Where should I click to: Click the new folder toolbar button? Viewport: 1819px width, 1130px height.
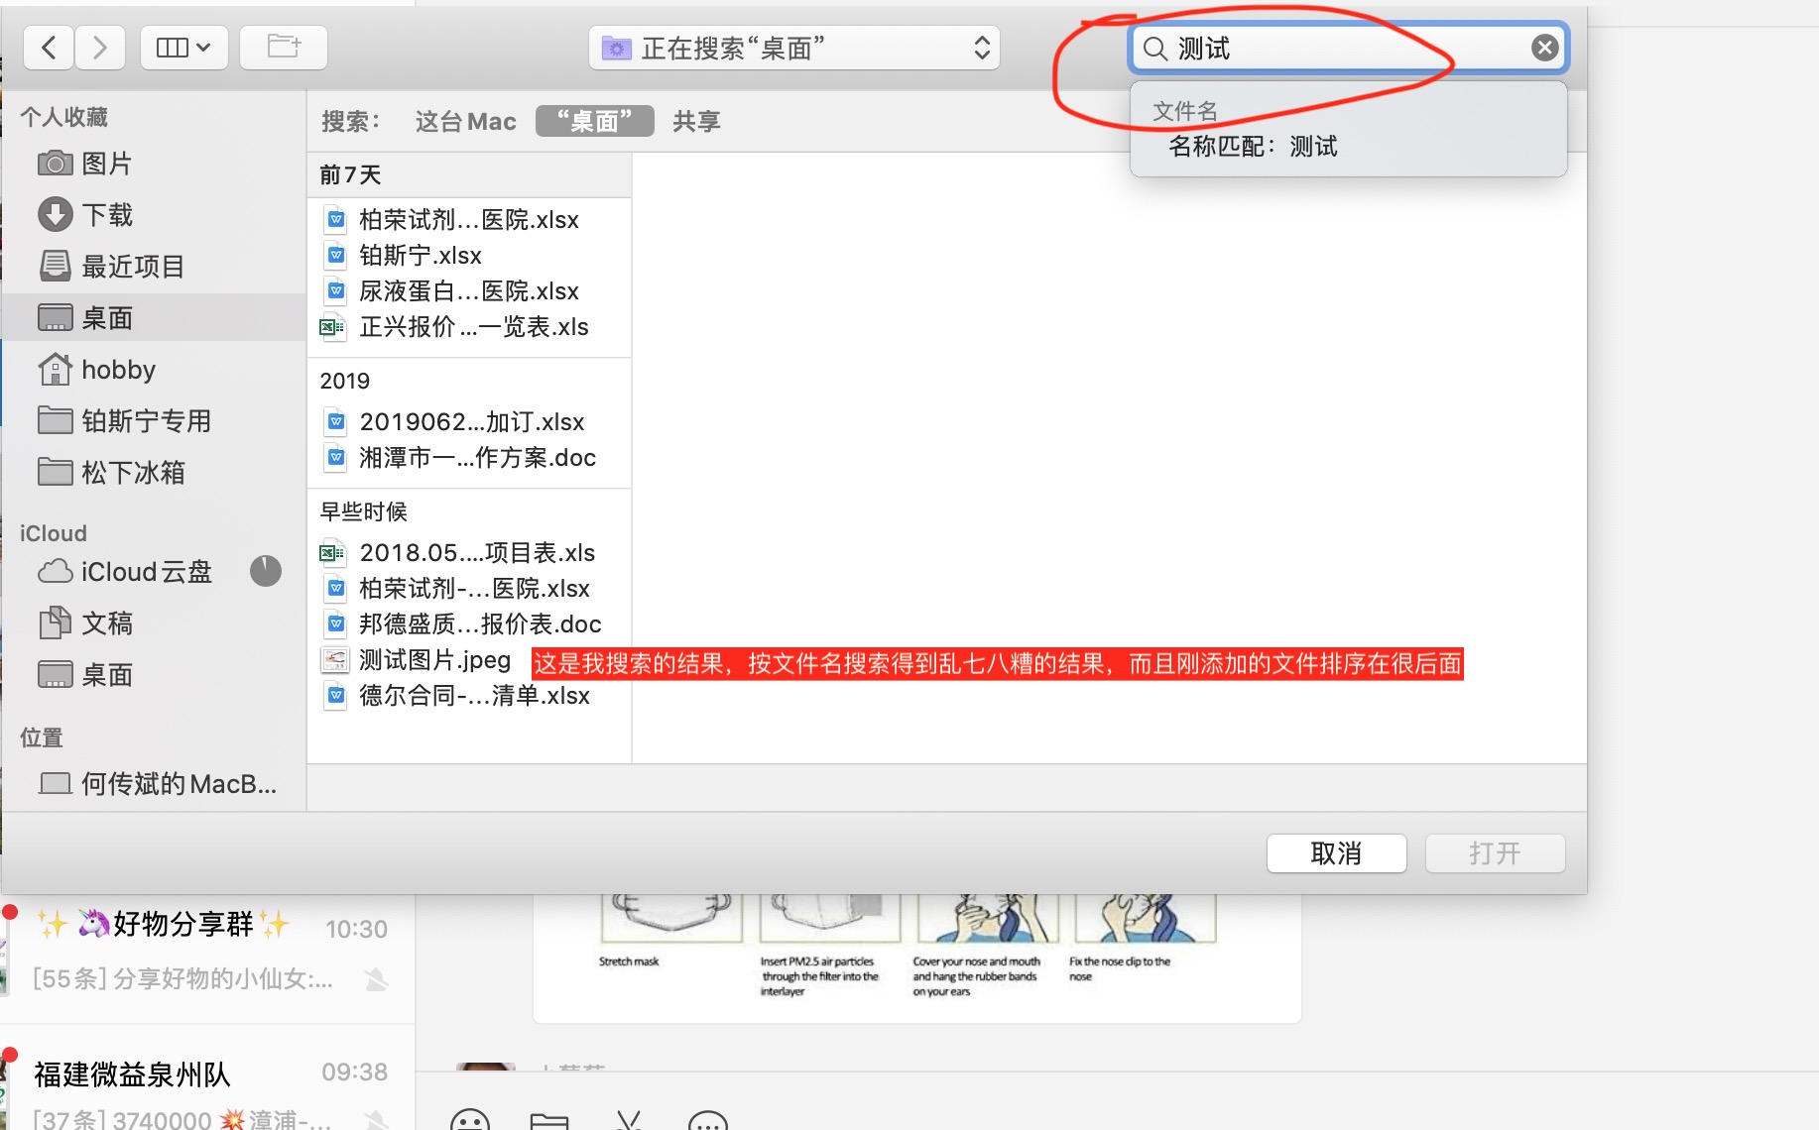284,48
